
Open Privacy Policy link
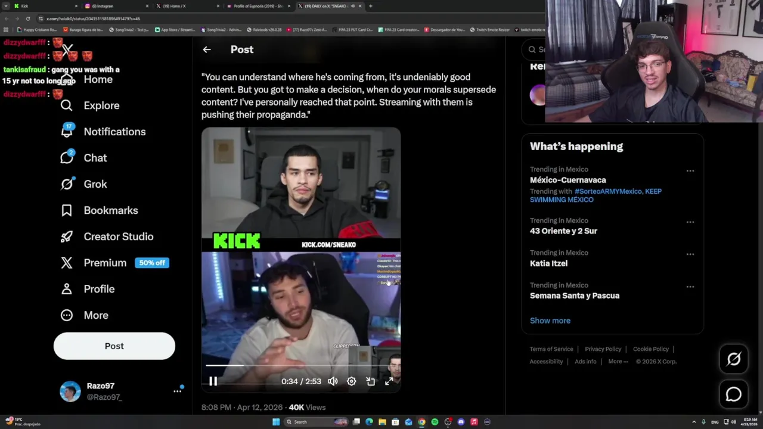tap(603, 349)
